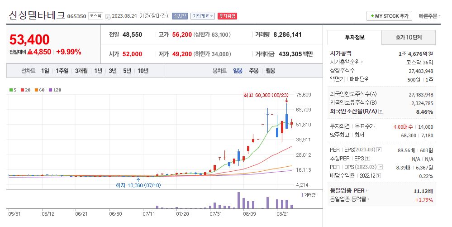Open help icon next to PBR BPS(2023.03)
This screenshot has width=452, height=227.
[x=381, y=167]
